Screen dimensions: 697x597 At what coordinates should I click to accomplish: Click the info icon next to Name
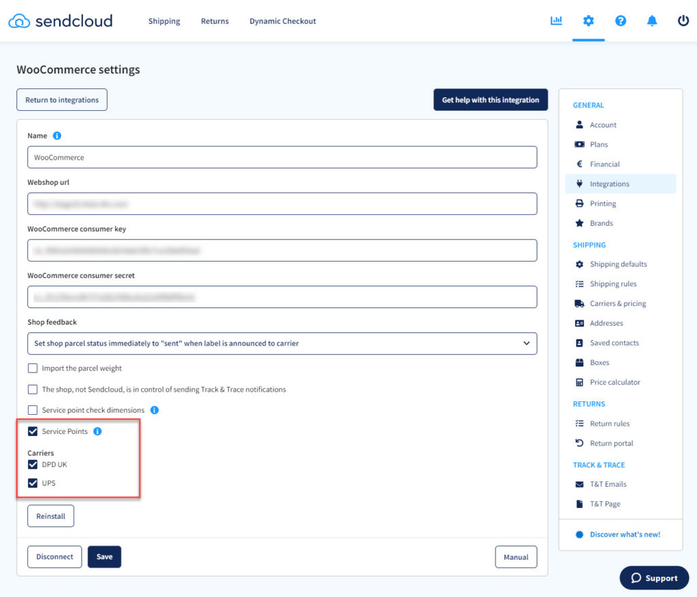57,135
